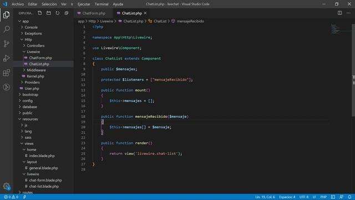355x200 pixels.
Task: Open the Ver menu
Action: point(64,4)
